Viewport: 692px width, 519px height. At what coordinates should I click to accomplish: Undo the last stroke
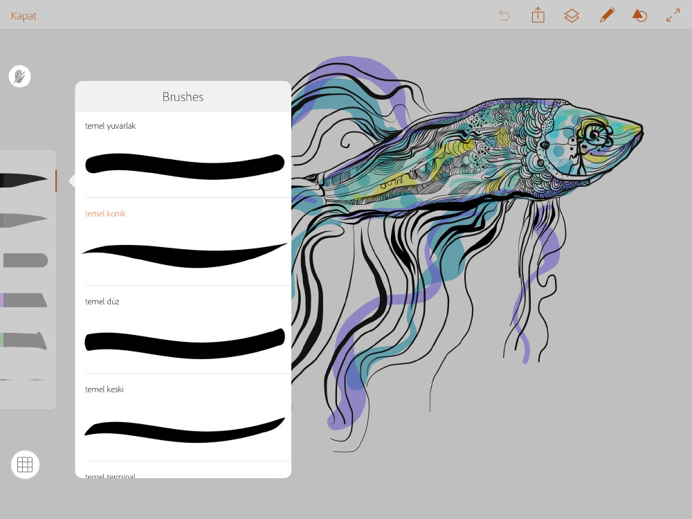tap(504, 16)
